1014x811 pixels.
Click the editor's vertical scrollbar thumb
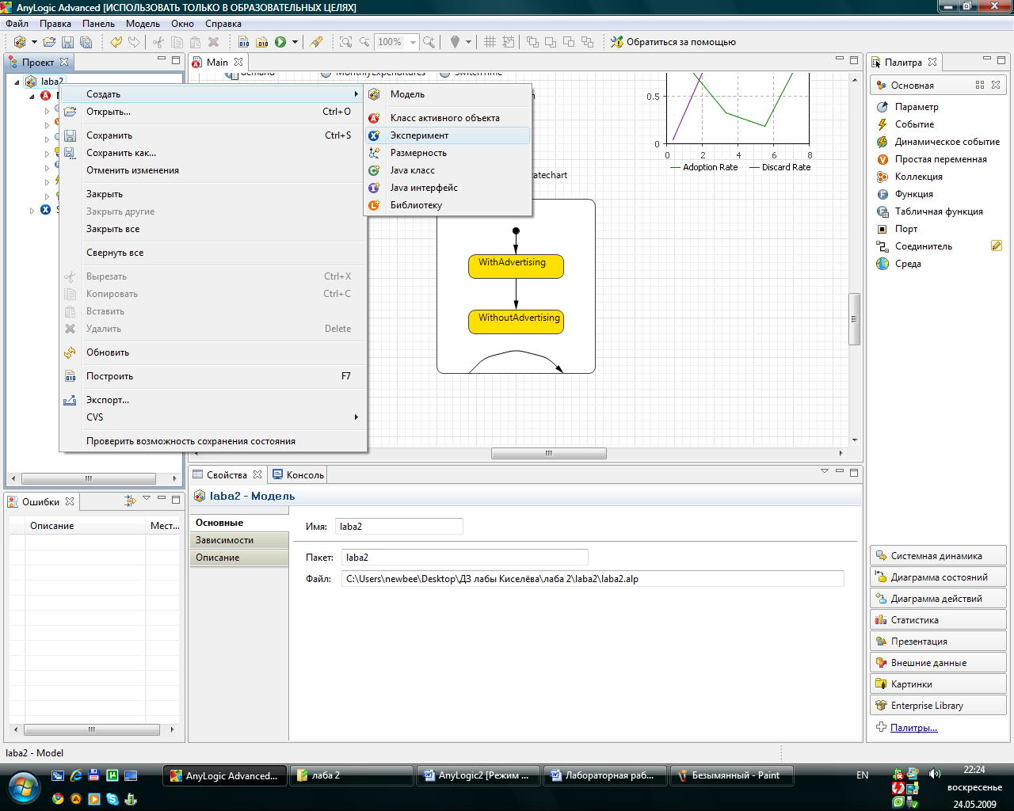854,319
